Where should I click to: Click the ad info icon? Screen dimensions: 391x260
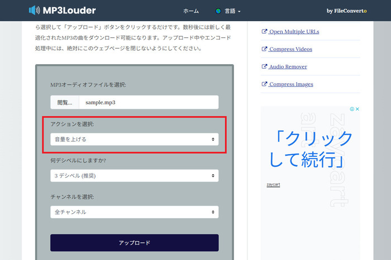point(351,109)
